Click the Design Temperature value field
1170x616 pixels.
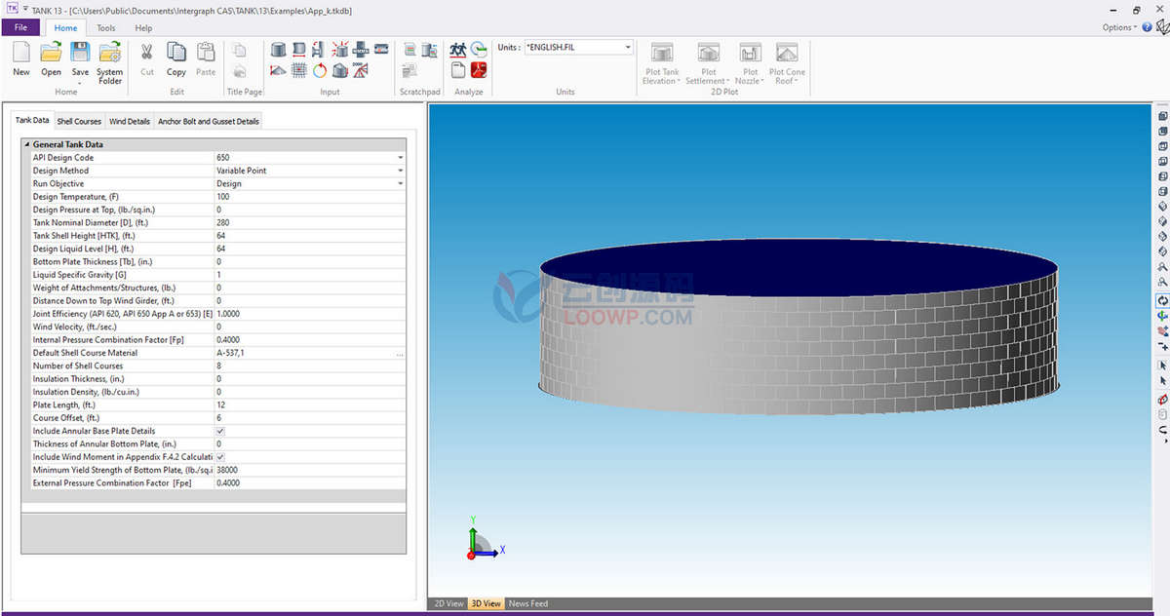[x=310, y=197]
